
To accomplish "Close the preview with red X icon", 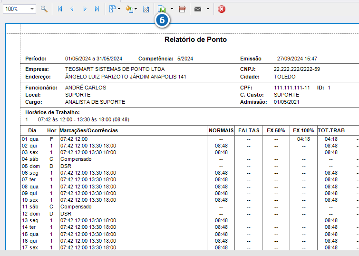I will (222, 9).
